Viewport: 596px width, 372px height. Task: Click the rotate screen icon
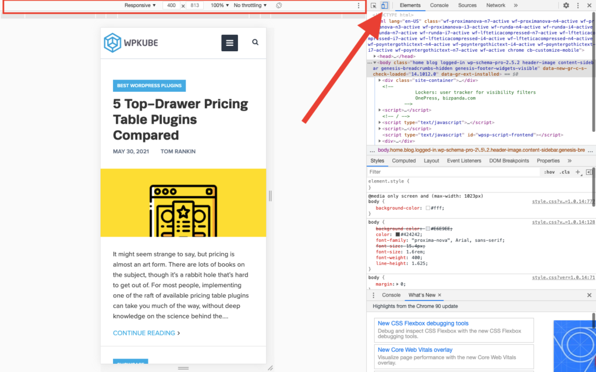279,5
